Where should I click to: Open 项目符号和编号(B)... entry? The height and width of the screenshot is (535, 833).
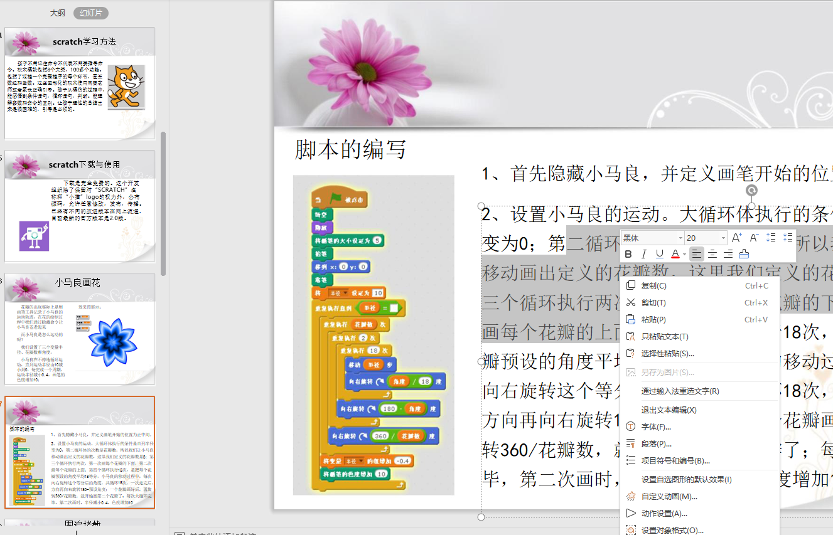click(x=699, y=460)
